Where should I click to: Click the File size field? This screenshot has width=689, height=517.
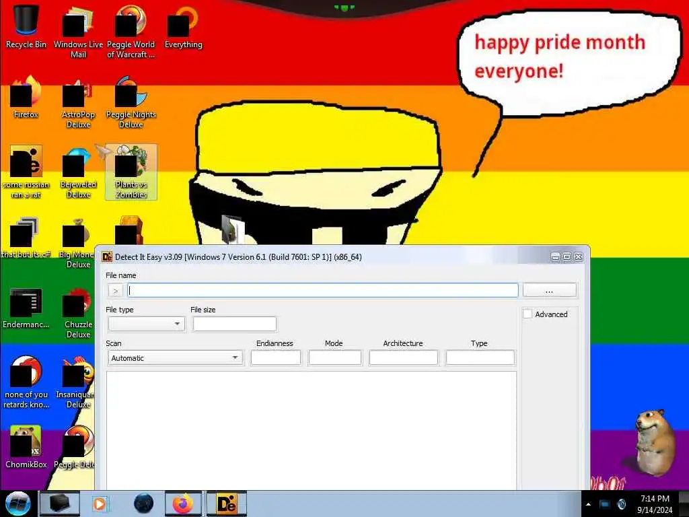235,324
